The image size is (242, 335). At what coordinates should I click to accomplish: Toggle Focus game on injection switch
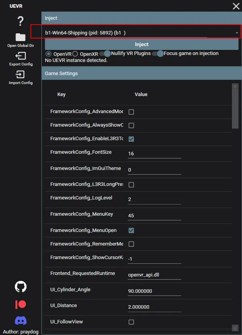coord(158,53)
